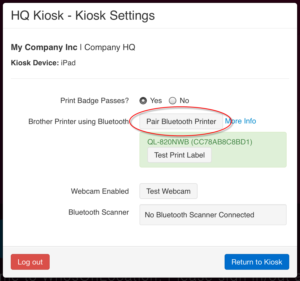Click the Webcam Enabled label
The width and height of the screenshot is (300, 281).
click(100, 191)
